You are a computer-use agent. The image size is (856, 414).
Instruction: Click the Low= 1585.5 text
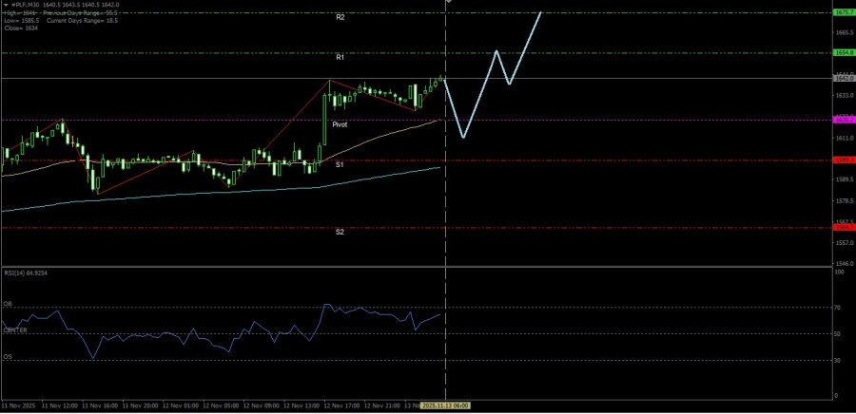[21, 20]
